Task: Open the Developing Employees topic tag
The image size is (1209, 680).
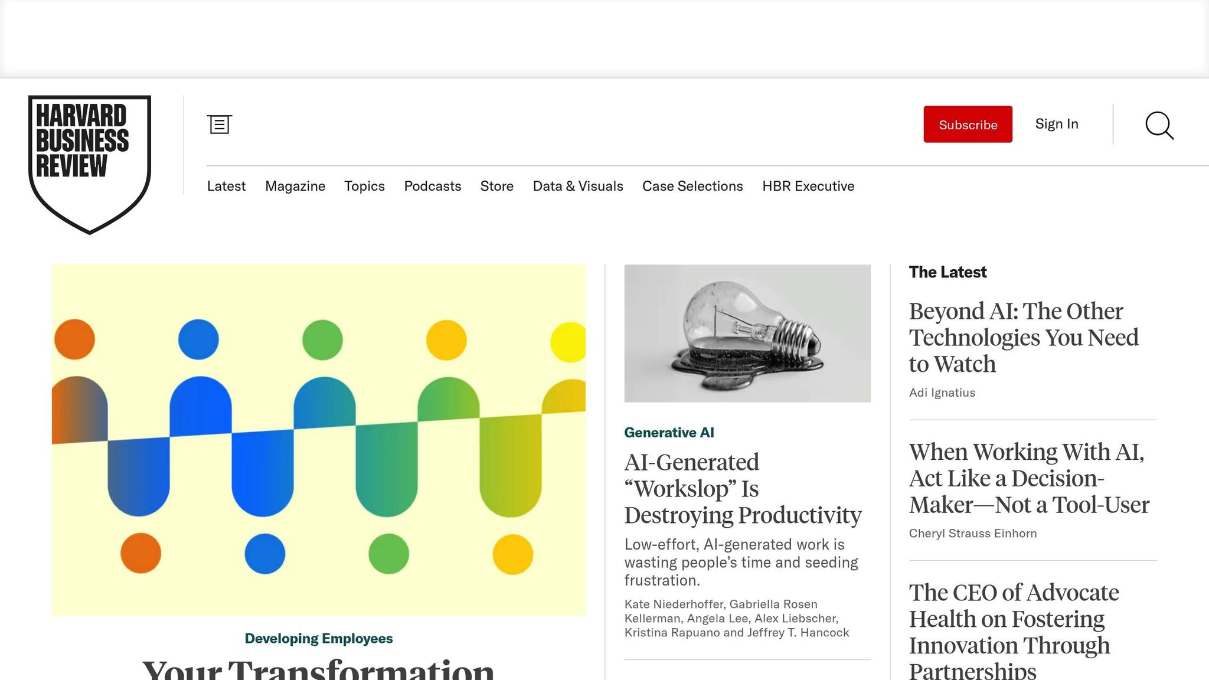Action: [x=318, y=638]
